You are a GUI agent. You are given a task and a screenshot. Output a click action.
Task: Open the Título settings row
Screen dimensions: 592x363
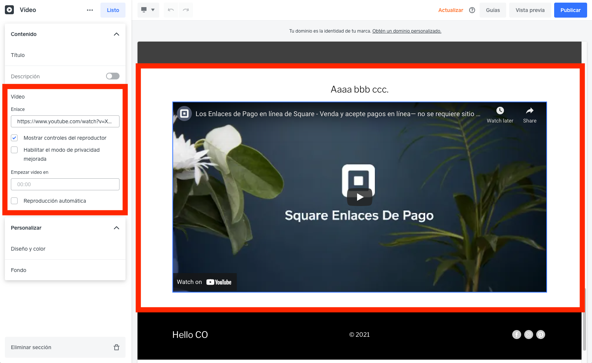pos(65,55)
